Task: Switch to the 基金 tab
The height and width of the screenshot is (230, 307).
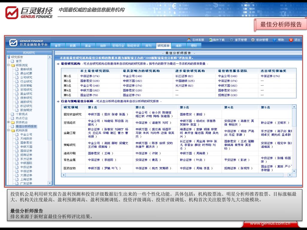Action: (x=88, y=46)
